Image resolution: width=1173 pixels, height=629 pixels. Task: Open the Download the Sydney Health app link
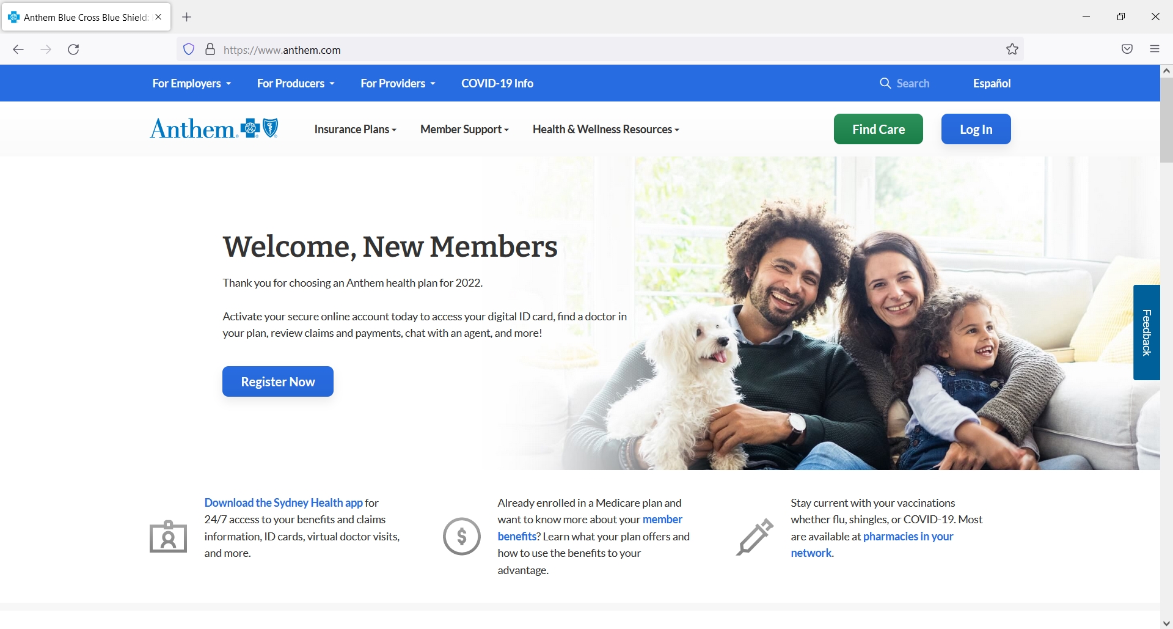pyautogui.click(x=283, y=502)
